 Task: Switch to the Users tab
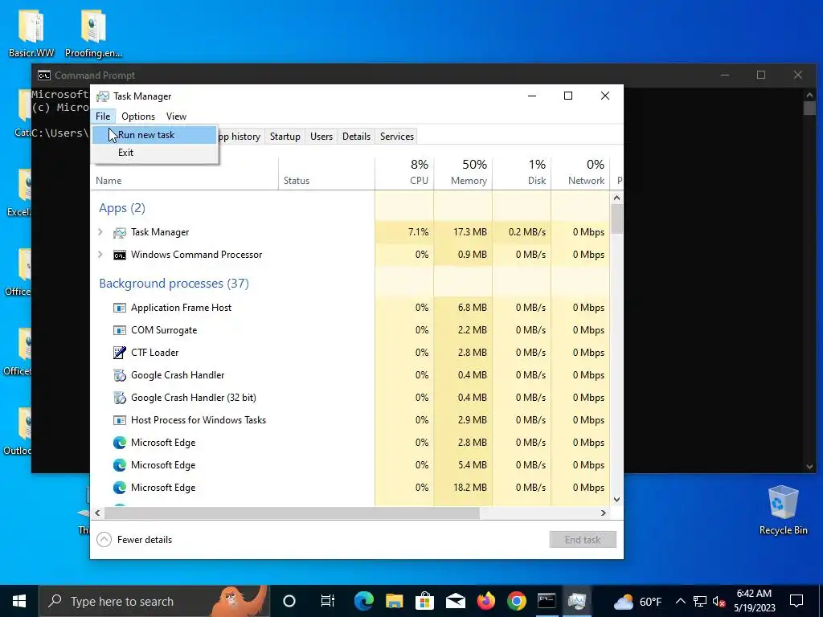tap(321, 137)
